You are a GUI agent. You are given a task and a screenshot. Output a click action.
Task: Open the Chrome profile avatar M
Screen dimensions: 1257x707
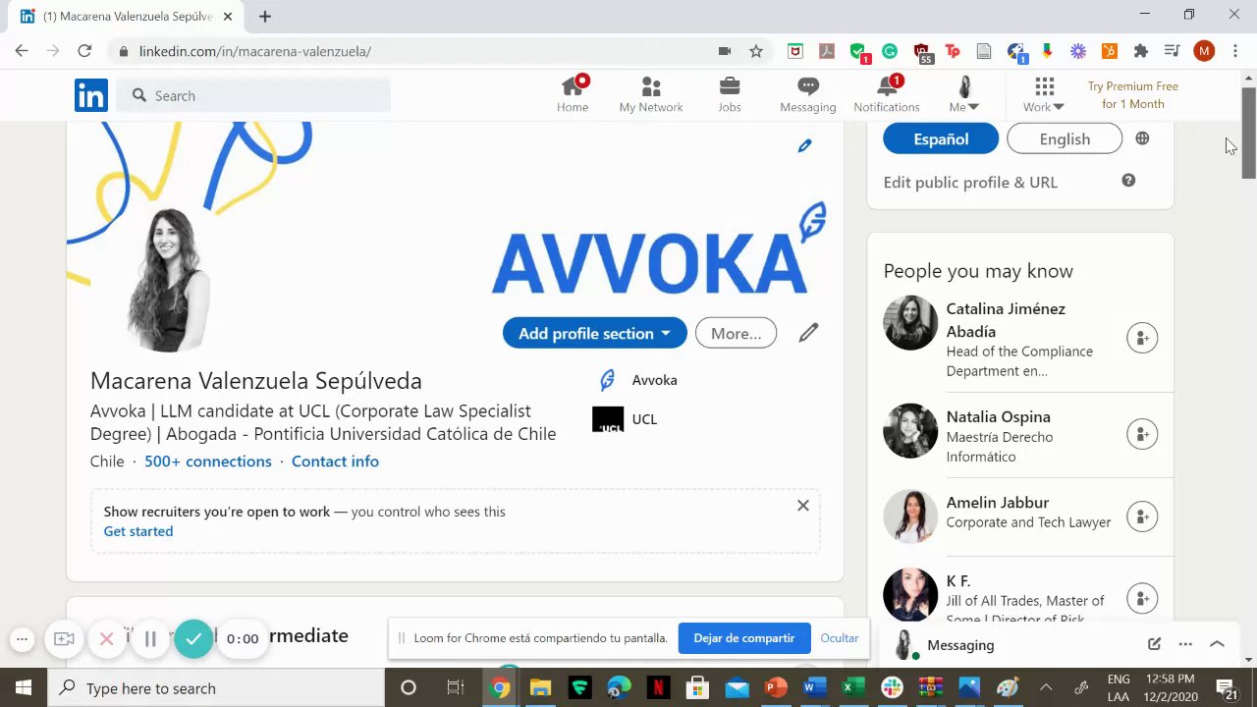coord(1204,51)
